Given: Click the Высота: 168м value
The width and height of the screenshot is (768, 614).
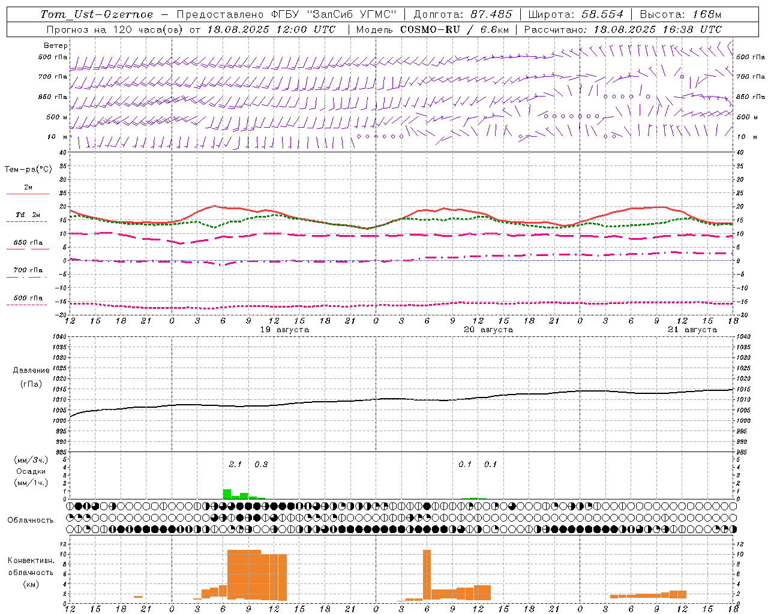Looking at the screenshot, I should (x=680, y=14).
